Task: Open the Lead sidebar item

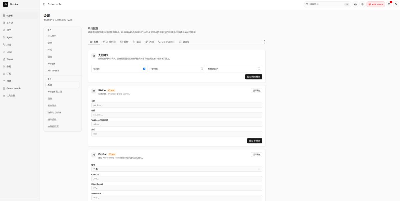Action: (x=20, y=52)
